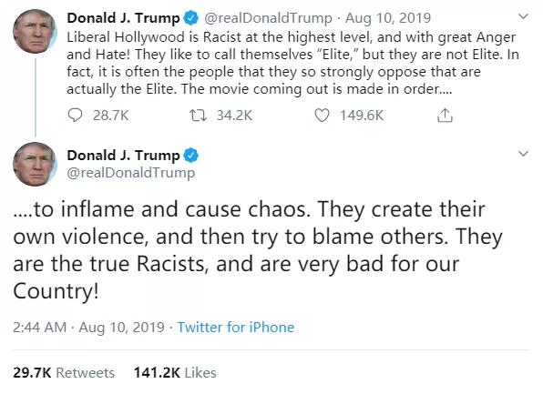Click the Aug 10, 2019 date in first tweet
The width and height of the screenshot is (543, 394).
point(388,18)
